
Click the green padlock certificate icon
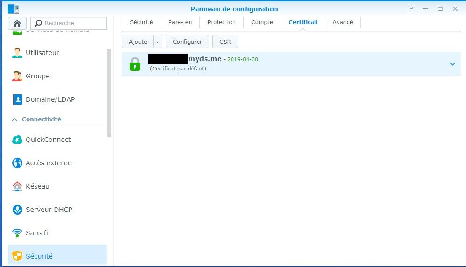tap(135, 64)
